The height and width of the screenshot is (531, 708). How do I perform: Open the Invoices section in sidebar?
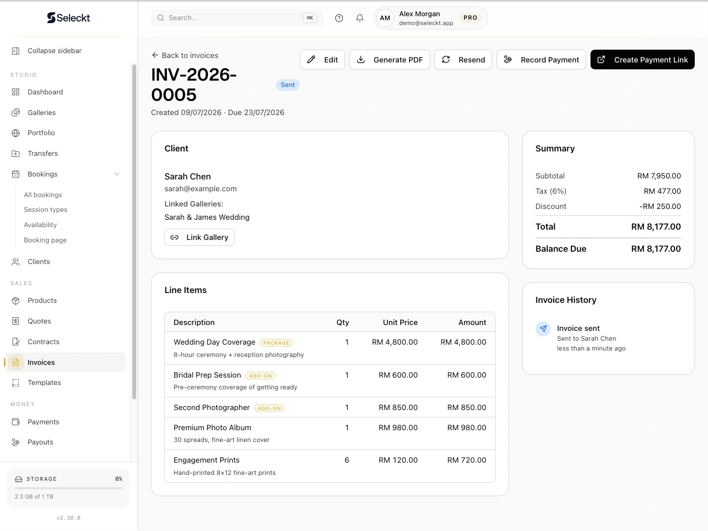(65, 362)
